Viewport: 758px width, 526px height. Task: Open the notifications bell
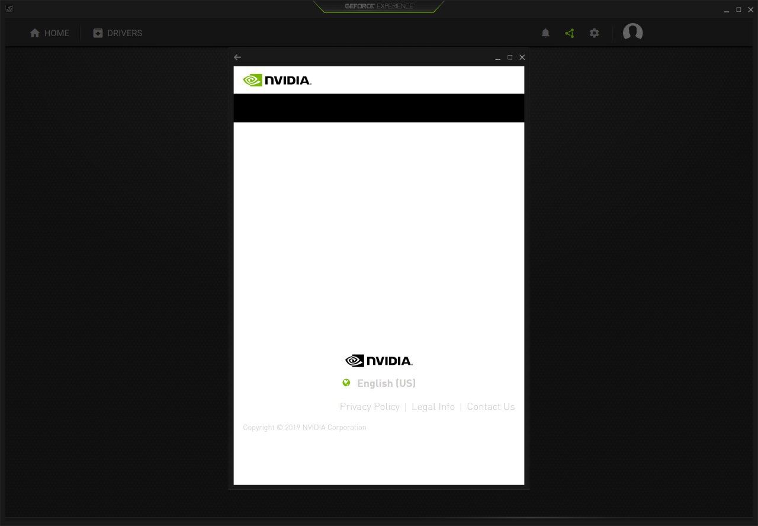[x=545, y=33]
